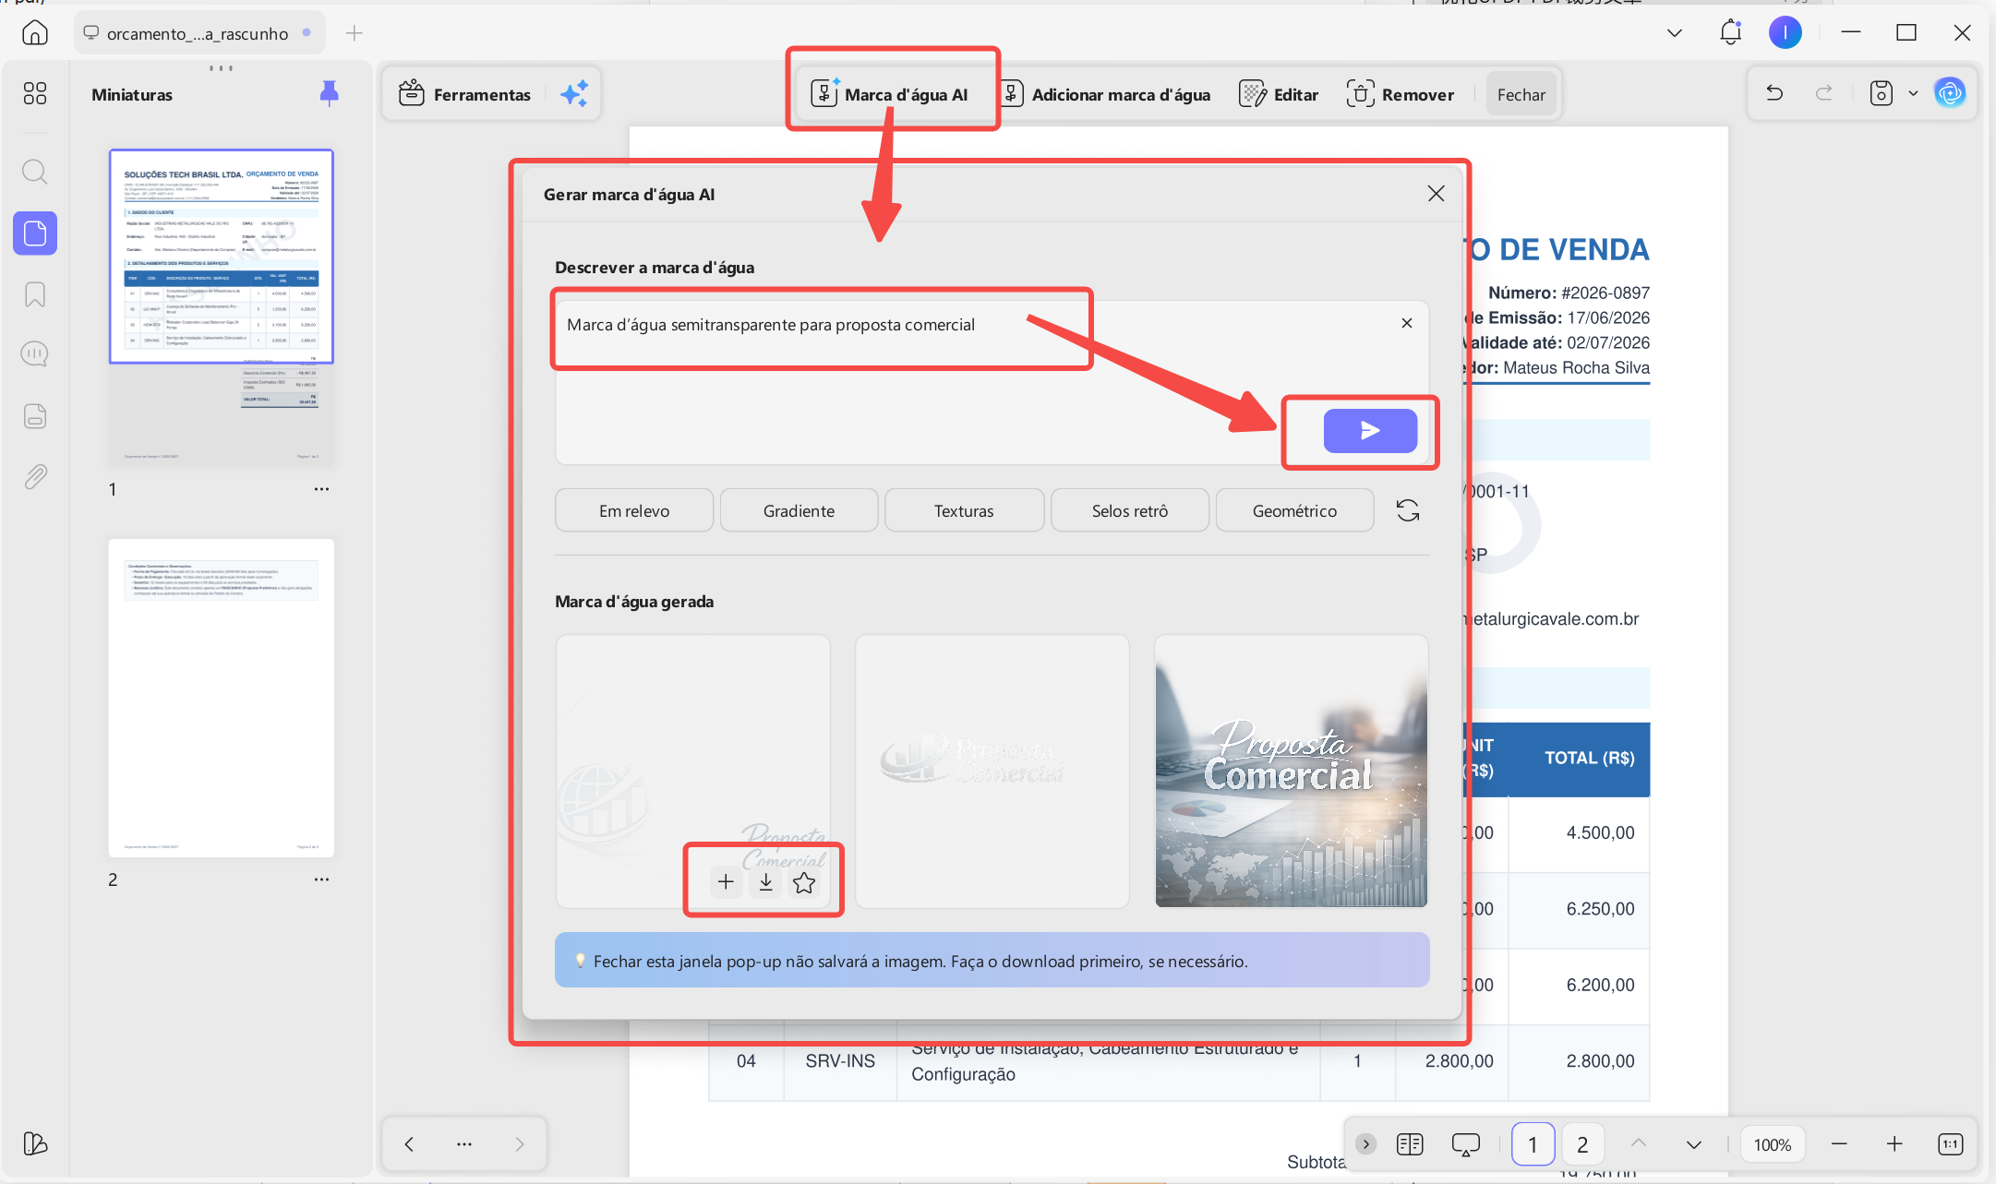1996x1184 pixels.
Task: Choose the Geométrico style
Action: coord(1294,510)
